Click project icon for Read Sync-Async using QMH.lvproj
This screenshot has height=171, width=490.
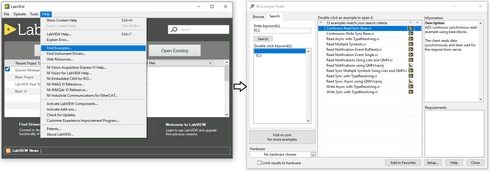tap(411, 81)
